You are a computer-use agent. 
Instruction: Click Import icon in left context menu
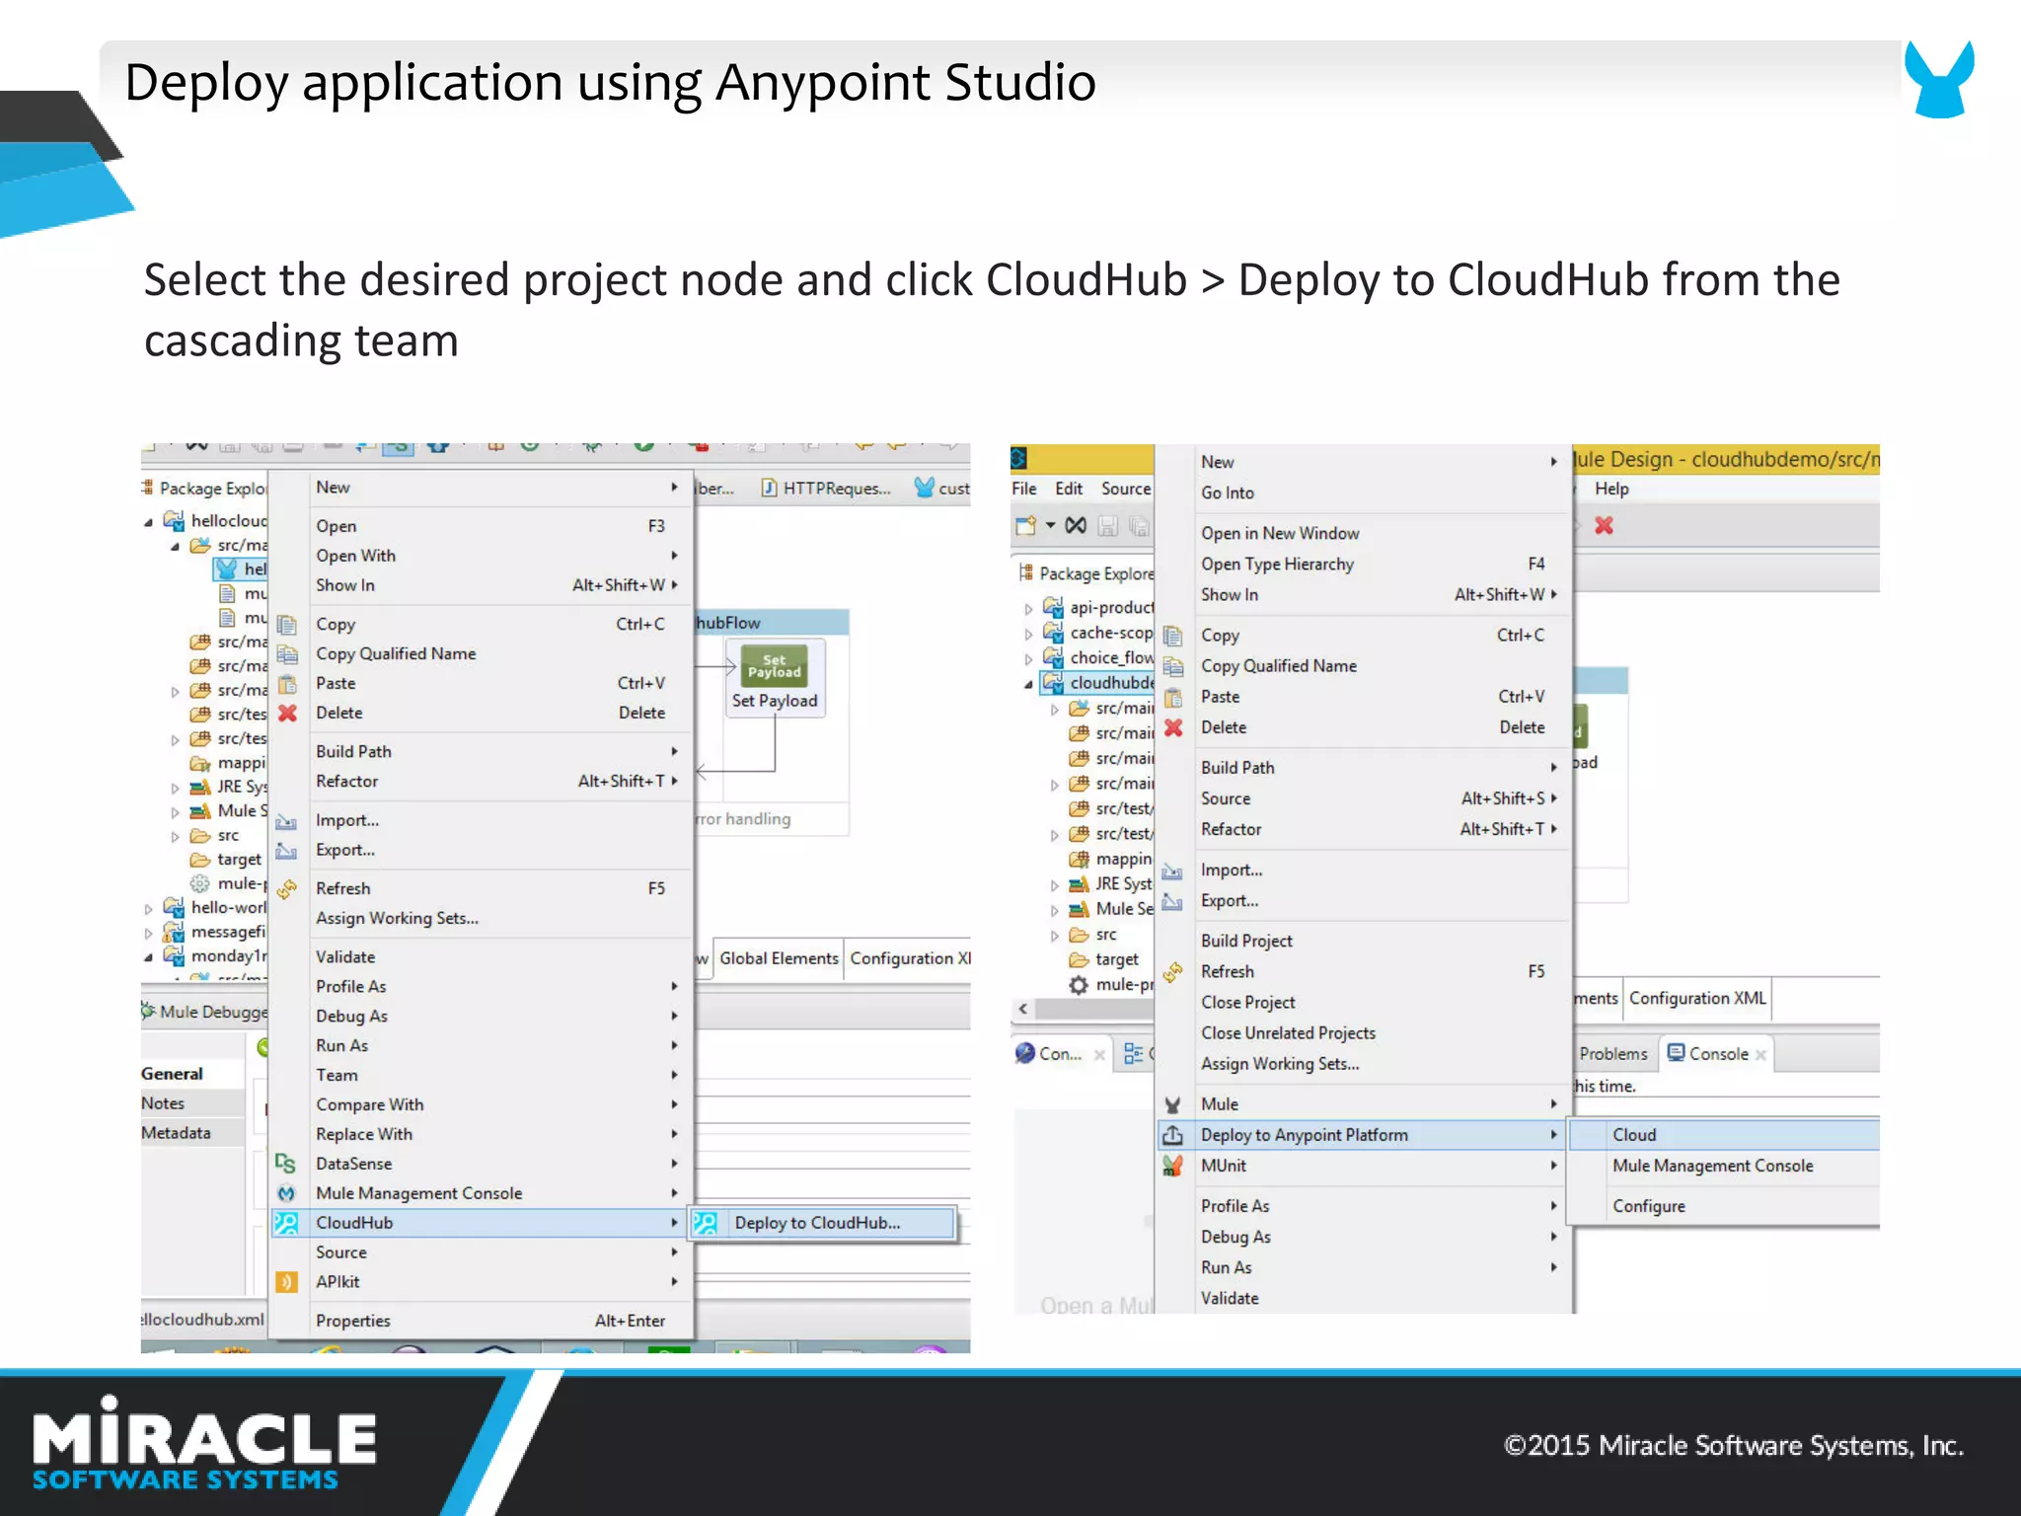tap(286, 821)
